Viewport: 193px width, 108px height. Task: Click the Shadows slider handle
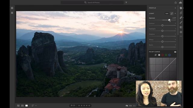162,36
